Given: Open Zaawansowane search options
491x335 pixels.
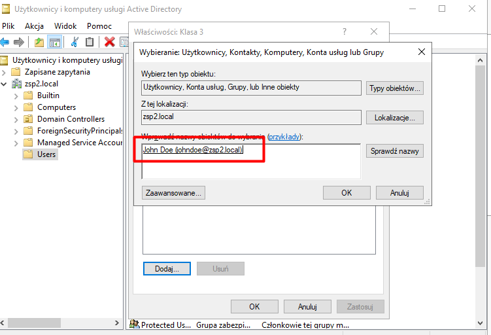Looking at the screenshot, I should click(173, 192).
